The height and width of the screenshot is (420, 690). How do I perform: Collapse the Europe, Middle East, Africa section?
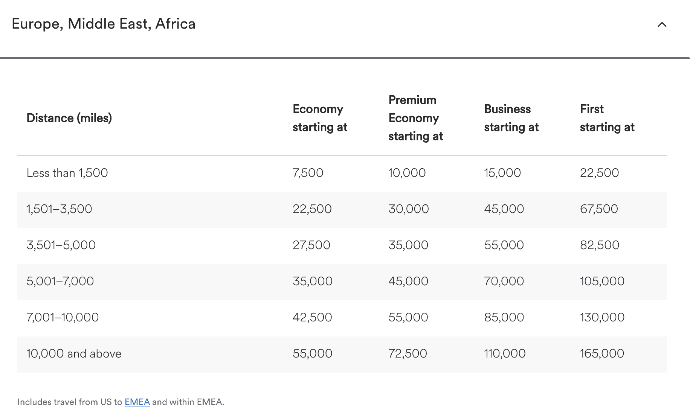point(662,25)
